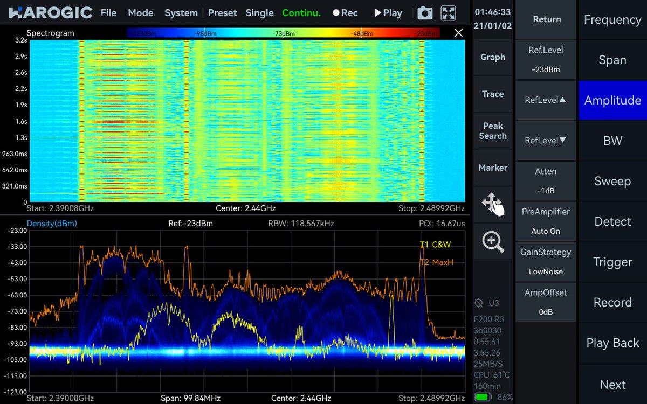Run Peak Search
This screenshot has width=647, height=404.
(x=493, y=131)
